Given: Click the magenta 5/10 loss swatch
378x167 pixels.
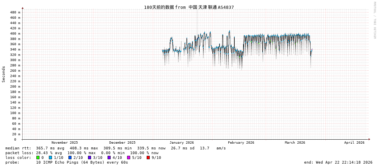Looking at the screenshot, I should click(x=128, y=158).
